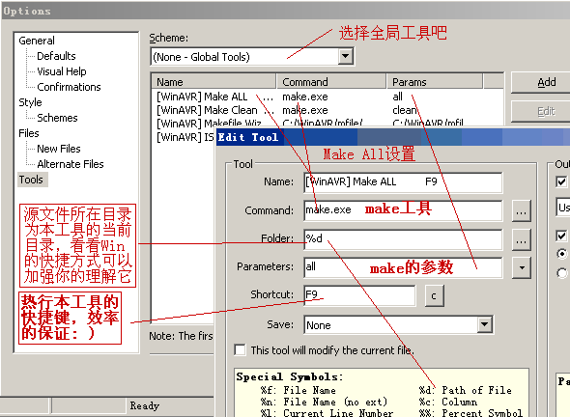
Task: Select Alternate Files tree item
Action: click(71, 164)
